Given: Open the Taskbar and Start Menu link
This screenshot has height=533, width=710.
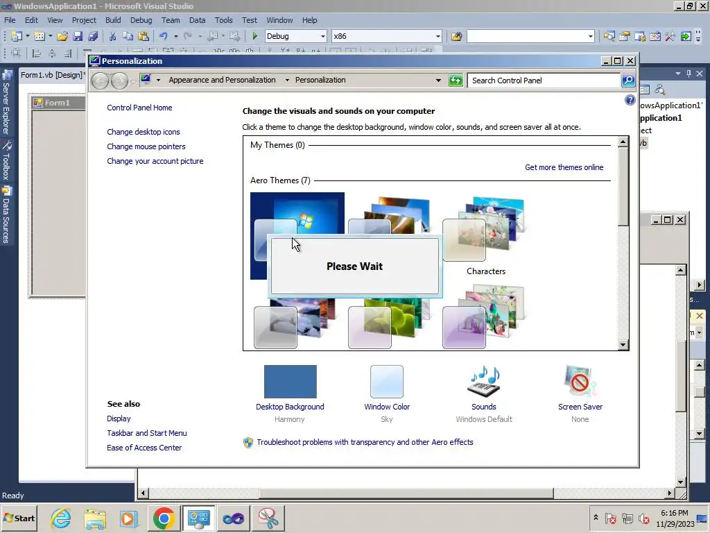Looking at the screenshot, I should (147, 433).
